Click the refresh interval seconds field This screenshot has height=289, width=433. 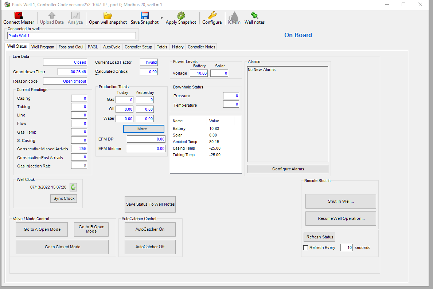pyautogui.click(x=346, y=248)
